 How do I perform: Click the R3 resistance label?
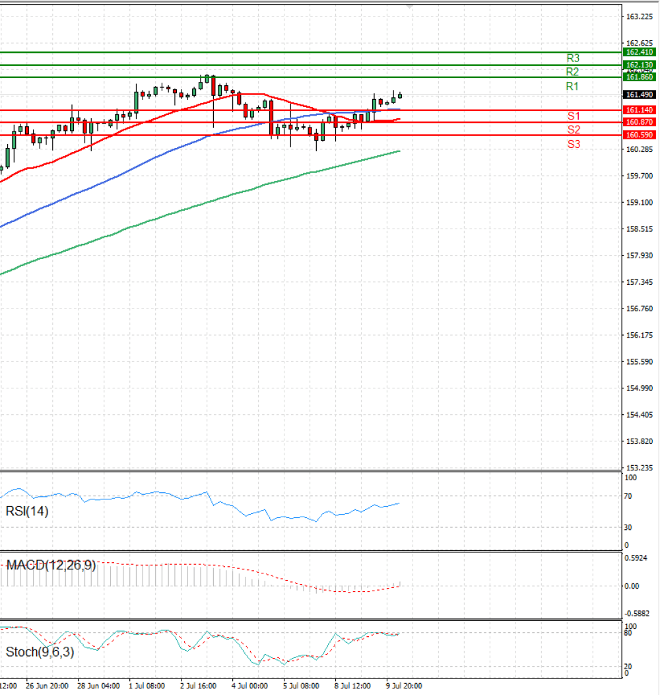click(573, 58)
